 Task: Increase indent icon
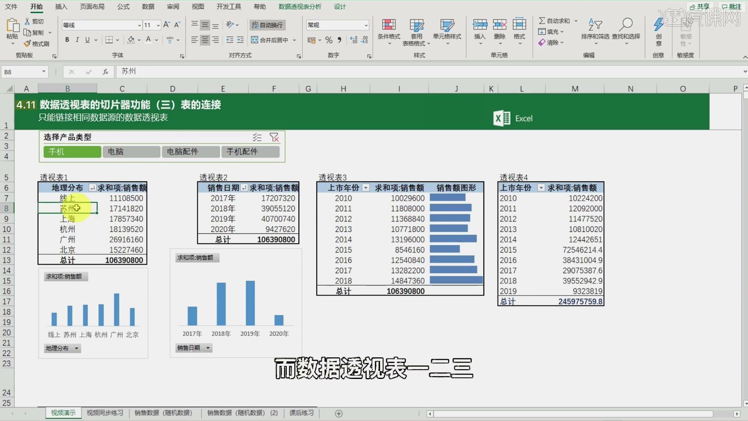[240, 40]
